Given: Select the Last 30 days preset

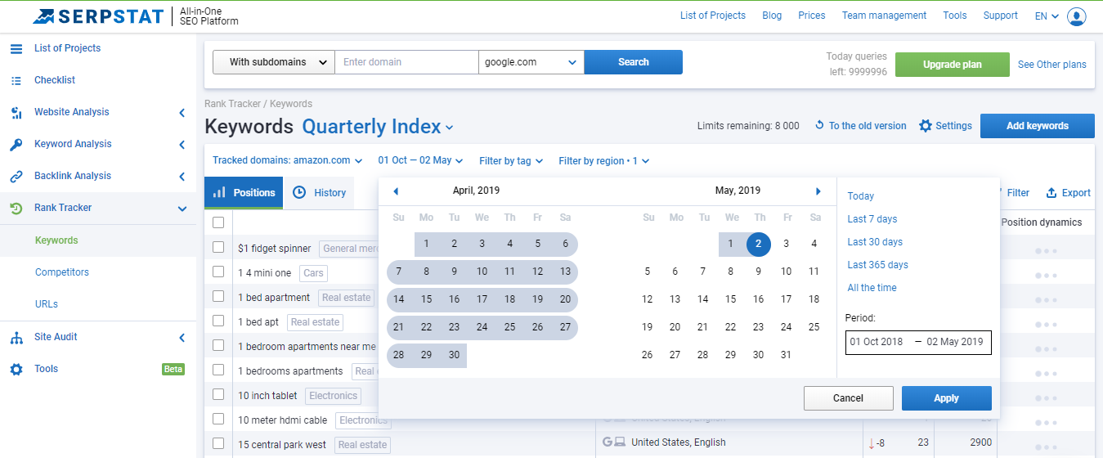Looking at the screenshot, I should click(x=875, y=242).
